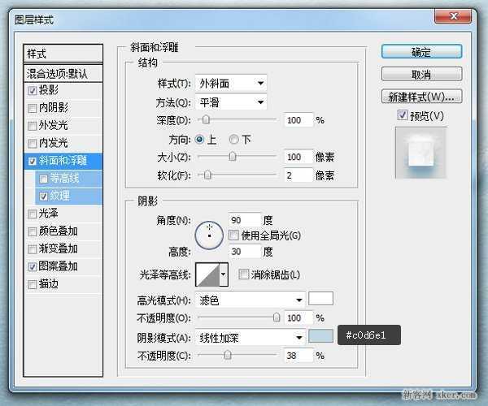Viewport: 488px width, 406px height.
Task: Click the shadow mode light-blue color swatch
Action: 321,336
